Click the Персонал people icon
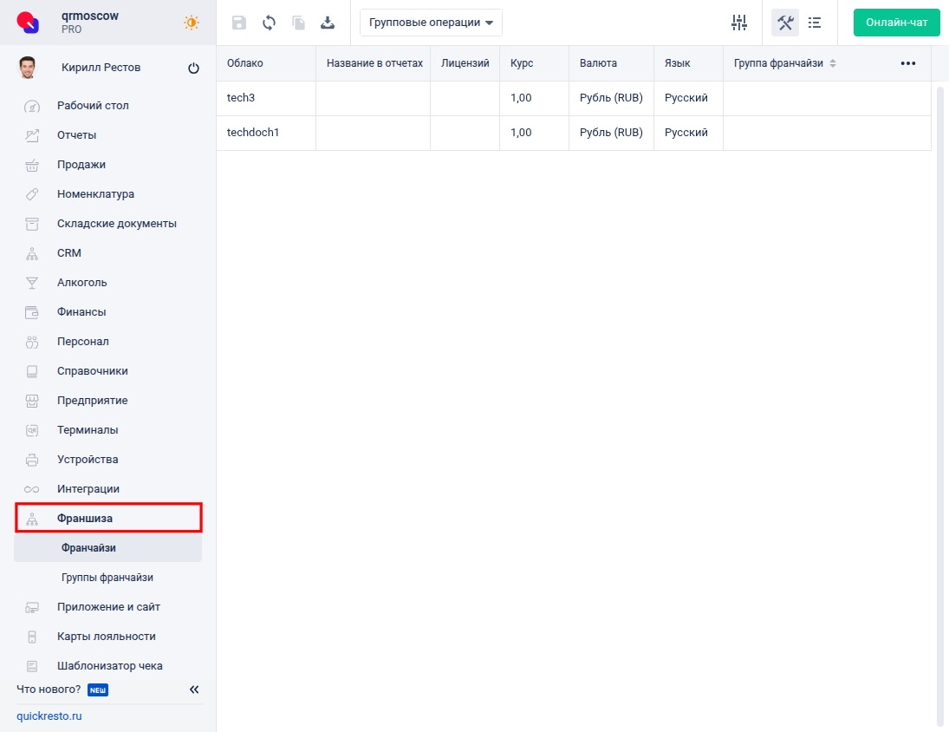 click(32, 342)
